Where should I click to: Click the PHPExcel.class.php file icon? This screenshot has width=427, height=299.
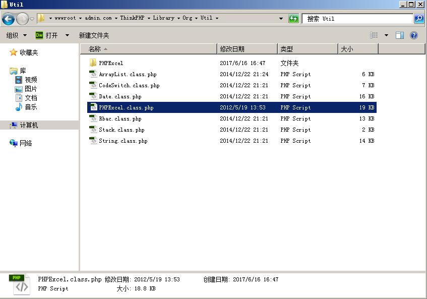[93, 107]
